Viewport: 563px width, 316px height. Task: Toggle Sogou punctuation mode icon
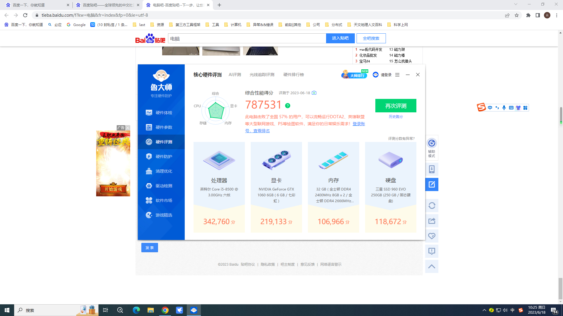497,108
